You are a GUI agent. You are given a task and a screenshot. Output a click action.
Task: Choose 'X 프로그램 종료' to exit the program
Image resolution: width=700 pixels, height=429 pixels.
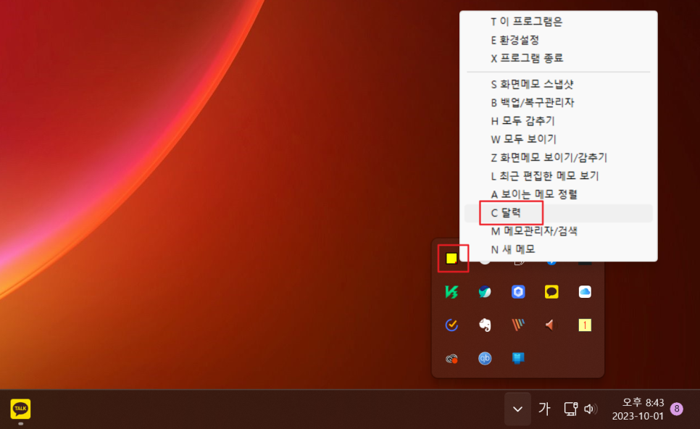559,58
